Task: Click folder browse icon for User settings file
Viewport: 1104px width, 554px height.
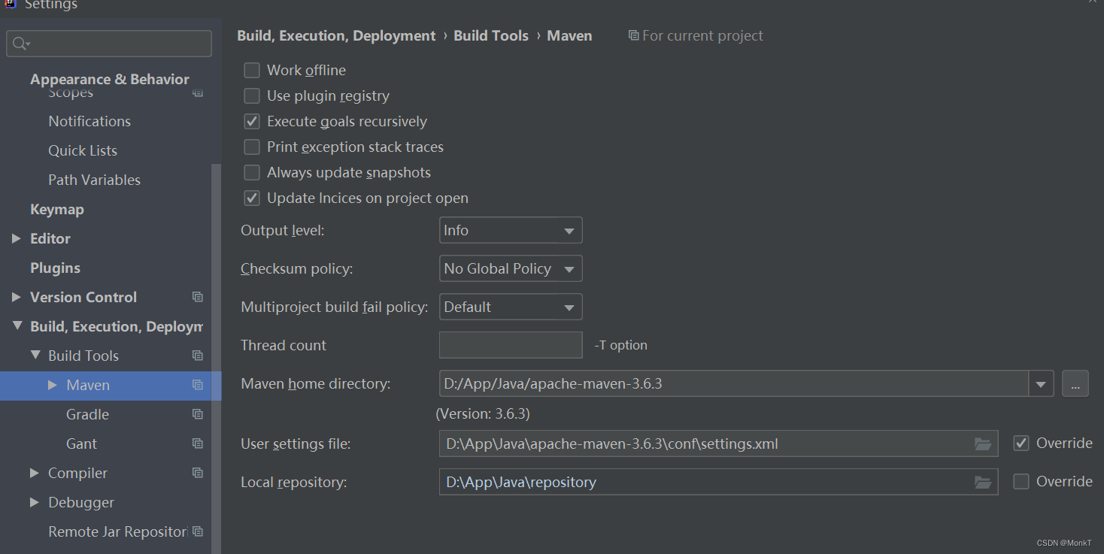Action: (x=983, y=444)
